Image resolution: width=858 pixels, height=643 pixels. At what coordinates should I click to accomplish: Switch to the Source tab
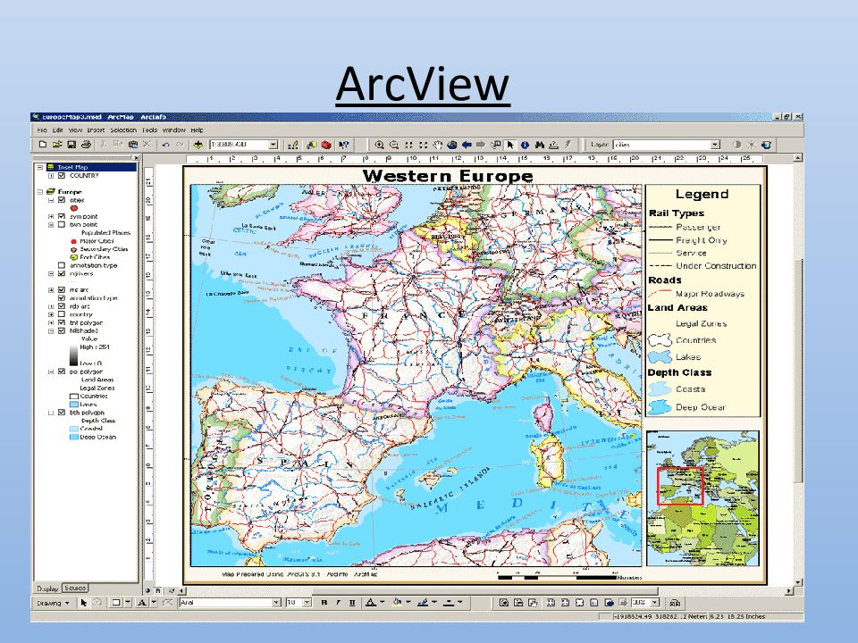point(75,589)
